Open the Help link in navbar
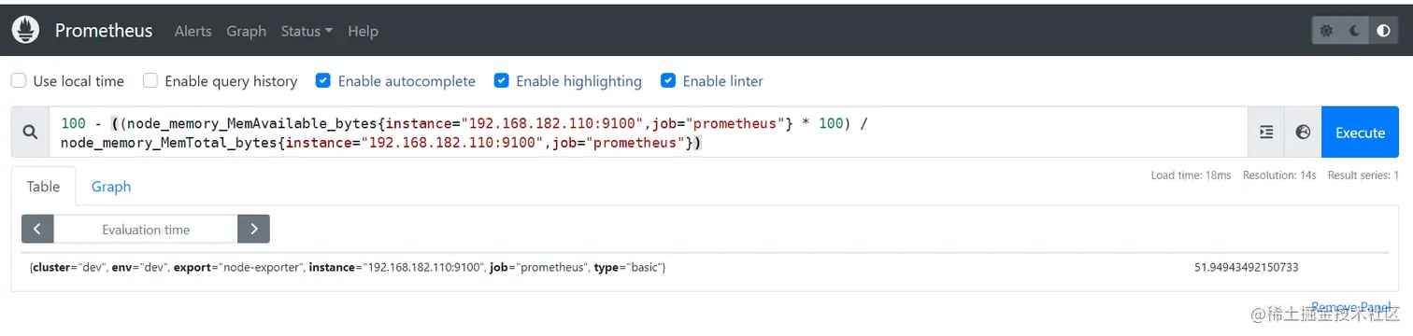This screenshot has height=336, width=1413. click(x=363, y=31)
